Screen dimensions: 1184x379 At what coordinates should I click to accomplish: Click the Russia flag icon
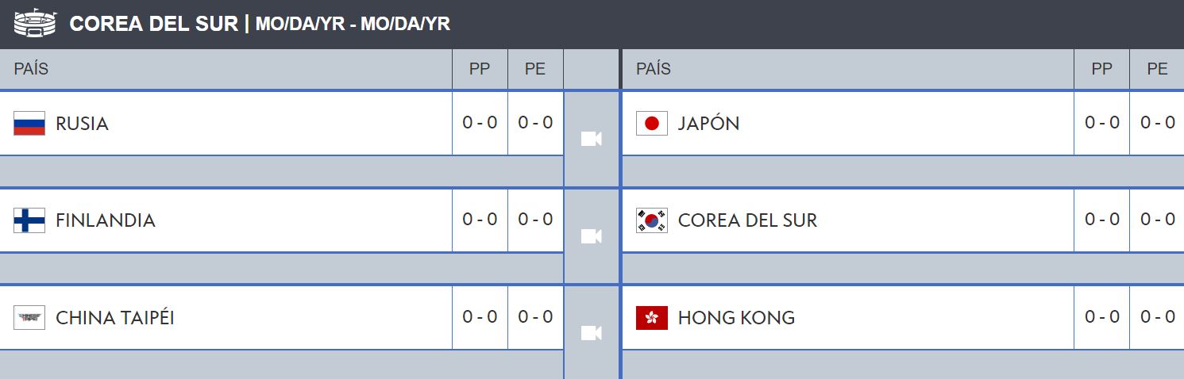tap(29, 124)
